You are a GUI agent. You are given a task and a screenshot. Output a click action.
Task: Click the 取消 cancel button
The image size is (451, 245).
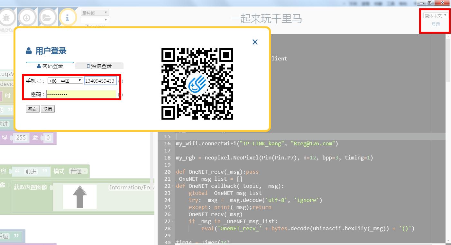tap(48, 109)
